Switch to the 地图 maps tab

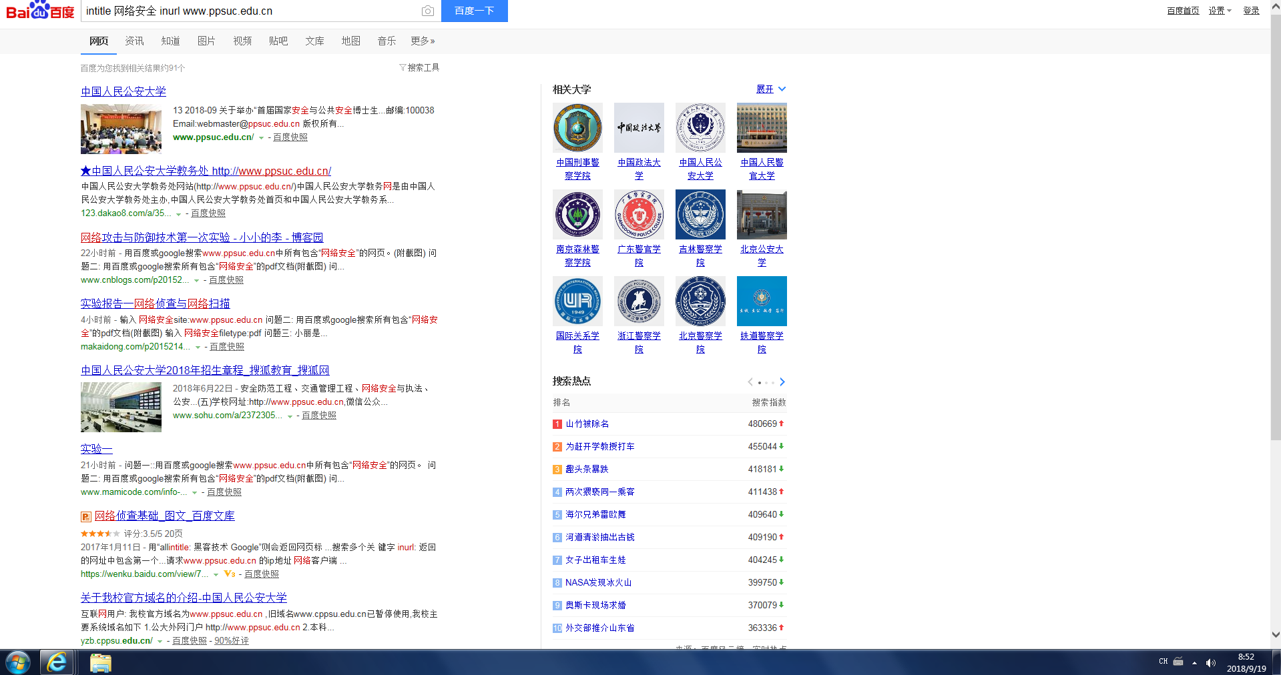pos(350,41)
